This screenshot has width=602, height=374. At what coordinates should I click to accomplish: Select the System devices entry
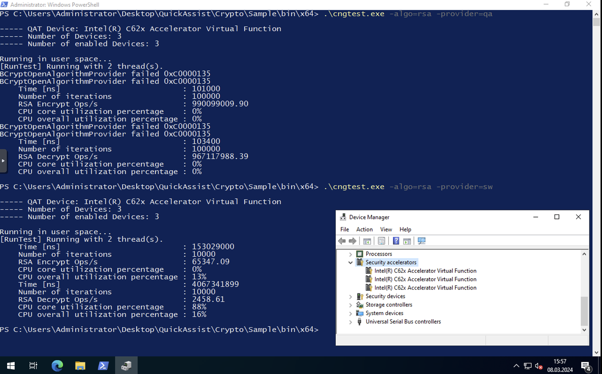point(384,313)
